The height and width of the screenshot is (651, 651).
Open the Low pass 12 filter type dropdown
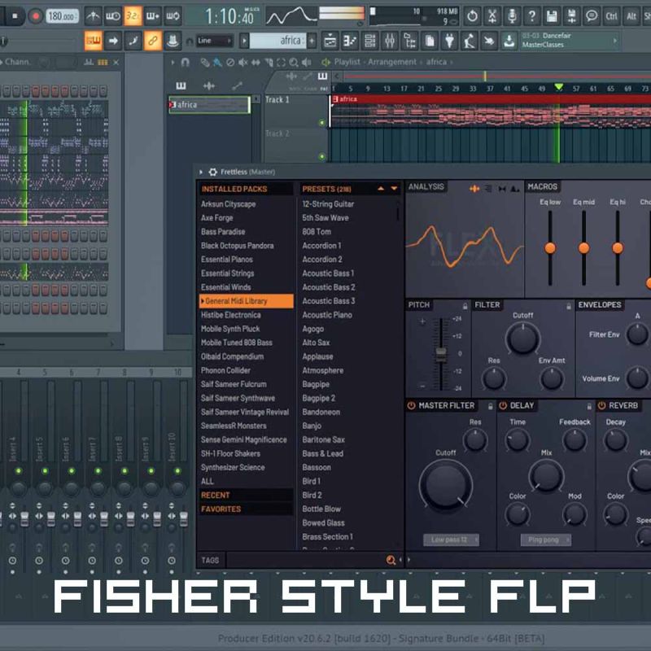[452, 540]
